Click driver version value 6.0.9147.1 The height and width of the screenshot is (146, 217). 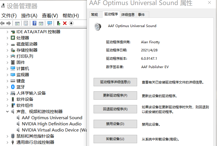click(x=149, y=59)
